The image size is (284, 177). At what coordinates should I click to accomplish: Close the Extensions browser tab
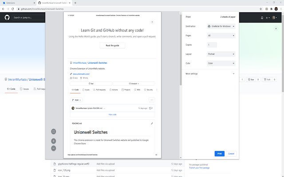tap(35, 3)
